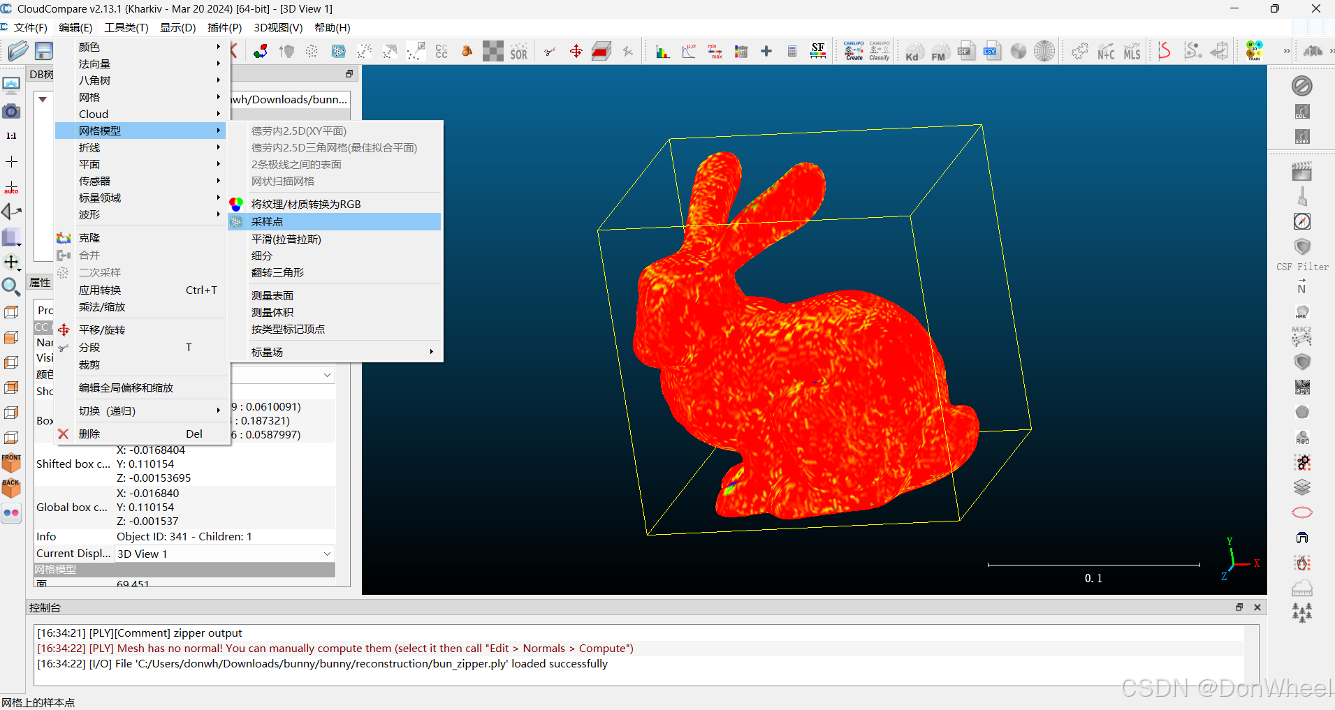Choose 测量体积 menu entry

(x=335, y=312)
